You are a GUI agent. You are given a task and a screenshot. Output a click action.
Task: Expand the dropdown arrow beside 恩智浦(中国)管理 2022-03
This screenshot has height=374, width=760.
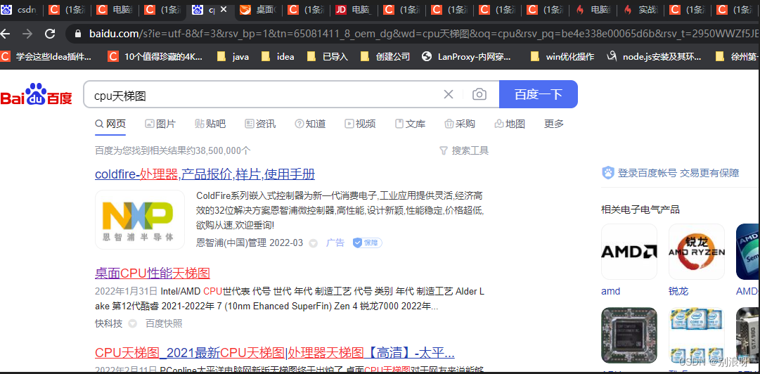[x=313, y=243]
